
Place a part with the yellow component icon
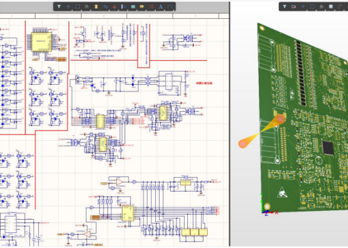click(96, 7)
